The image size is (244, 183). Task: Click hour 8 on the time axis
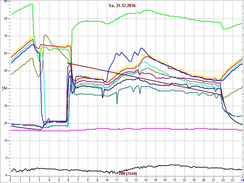88,180
